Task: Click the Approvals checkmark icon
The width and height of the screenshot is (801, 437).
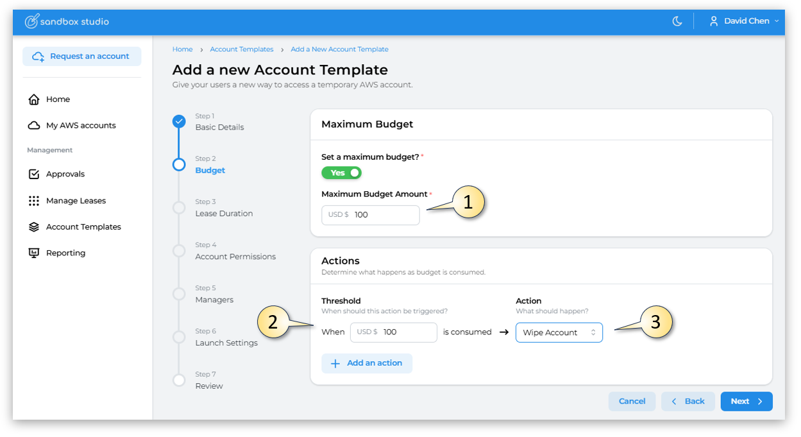Action: point(34,175)
